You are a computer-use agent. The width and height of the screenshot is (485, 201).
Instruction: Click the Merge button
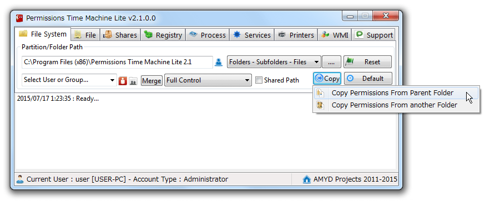pos(151,81)
